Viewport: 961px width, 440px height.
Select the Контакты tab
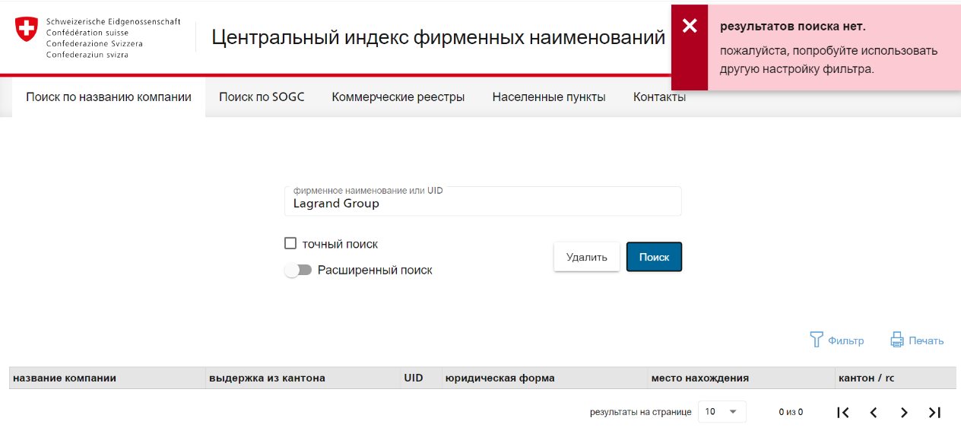[x=659, y=97]
